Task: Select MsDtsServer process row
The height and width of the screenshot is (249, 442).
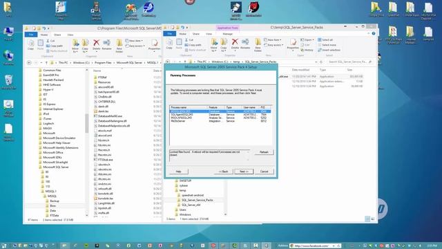Action: coord(220,121)
